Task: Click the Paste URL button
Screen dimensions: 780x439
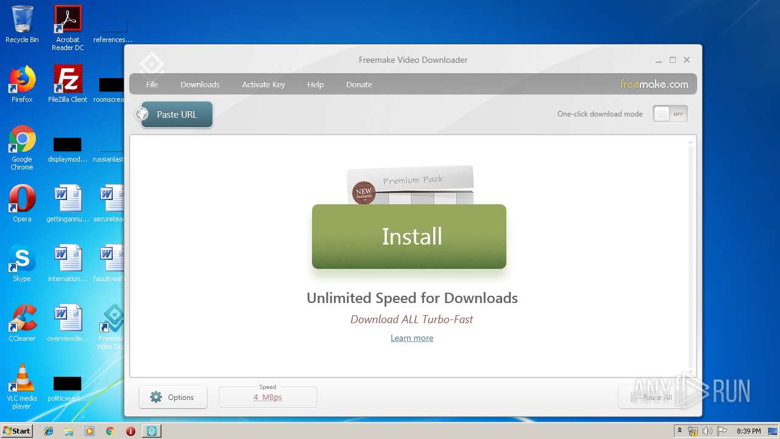Action: [177, 114]
